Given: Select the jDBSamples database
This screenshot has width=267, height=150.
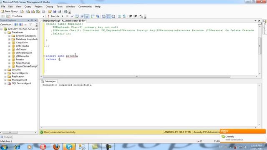Looking at the screenshot, I should [x=22, y=56].
